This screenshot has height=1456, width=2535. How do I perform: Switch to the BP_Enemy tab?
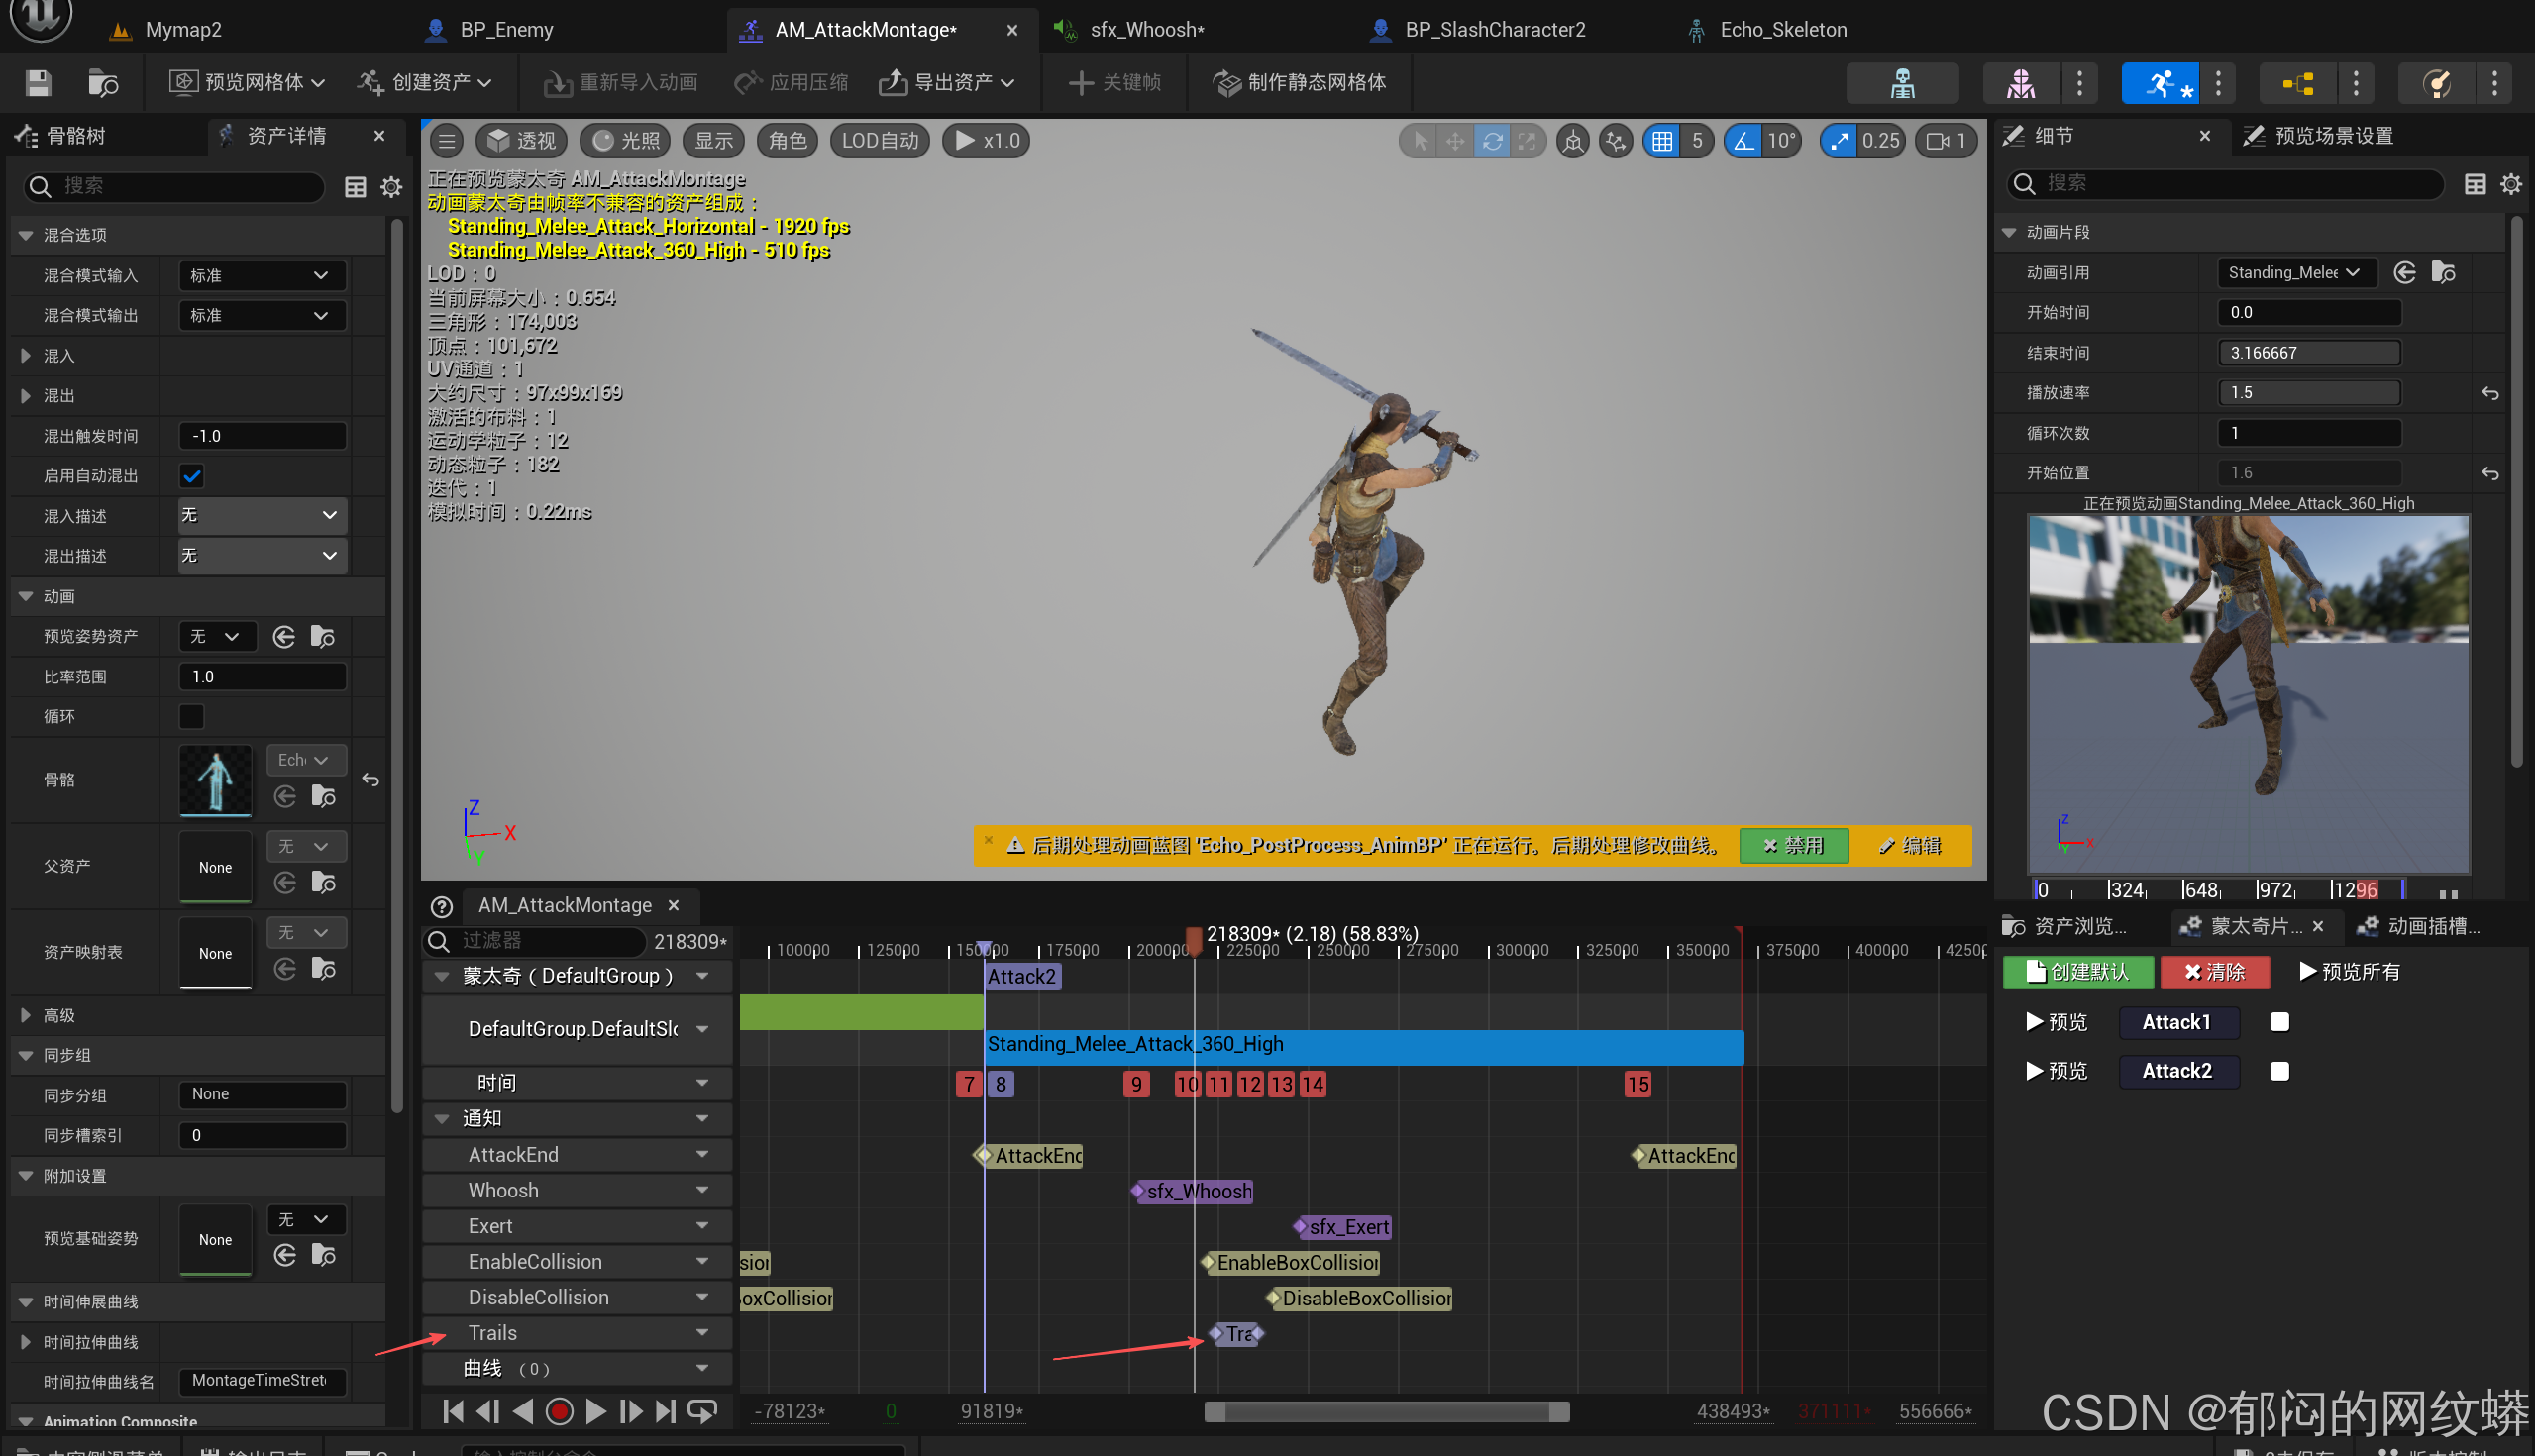[x=505, y=29]
